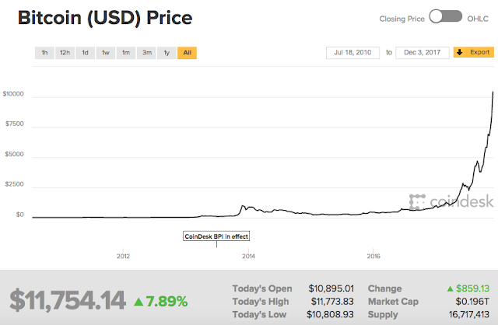
Task: Click the Closing Price label
Action: [402, 18]
